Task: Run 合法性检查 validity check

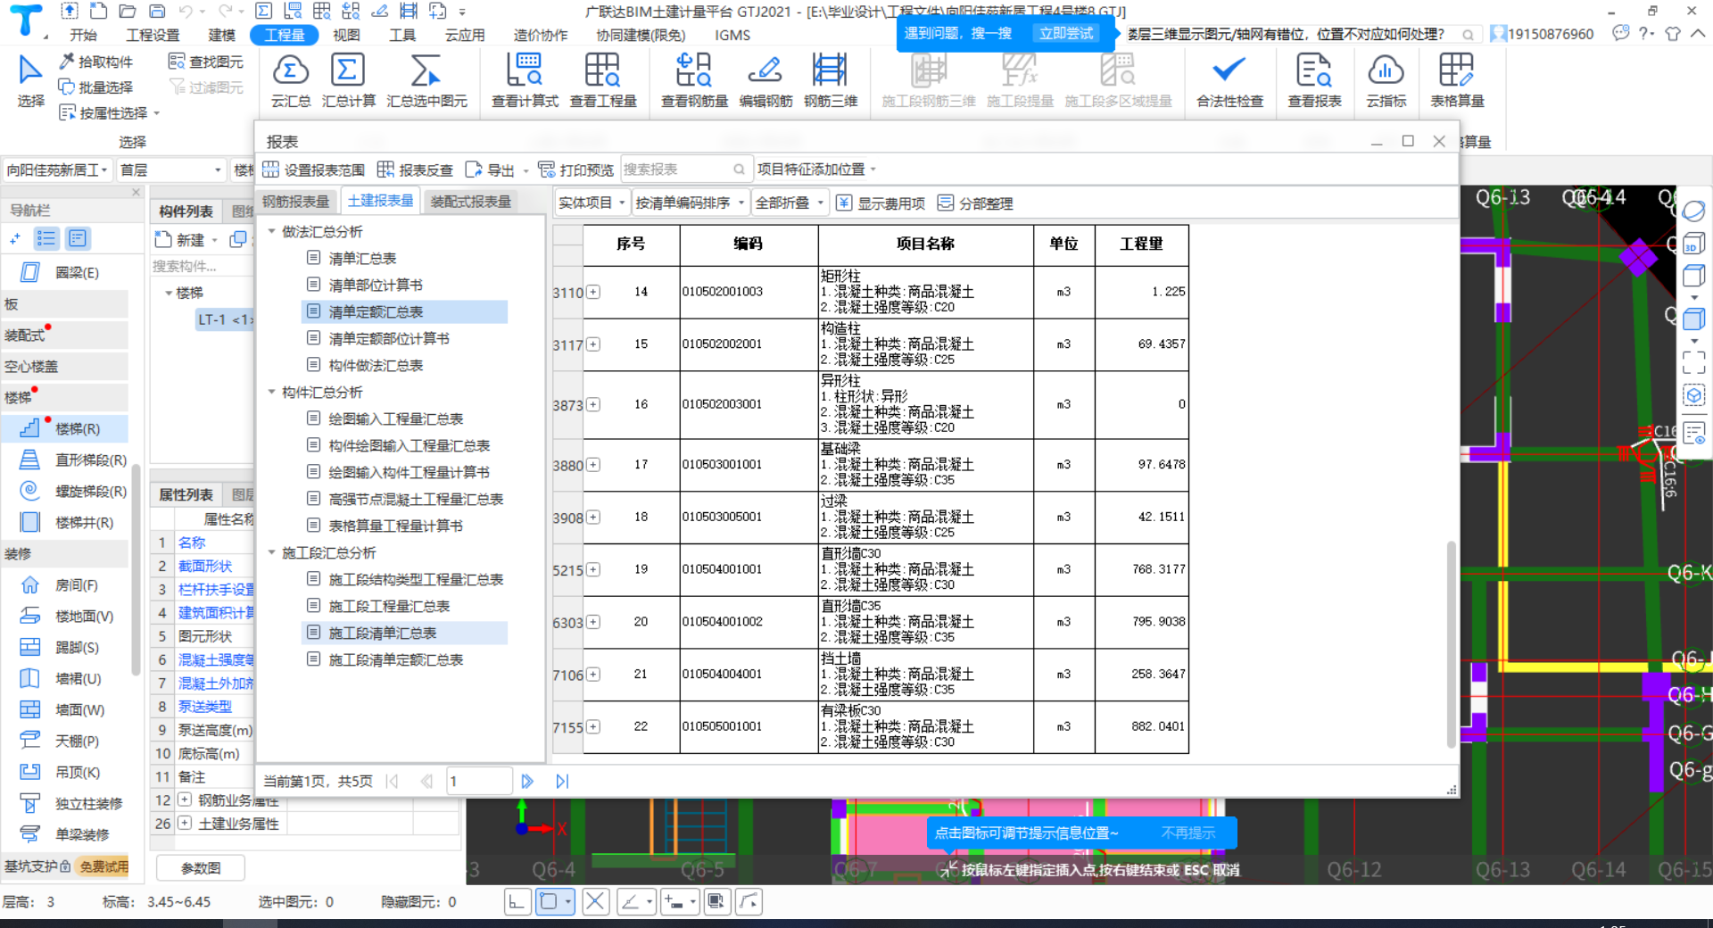Action: click(1229, 80)
